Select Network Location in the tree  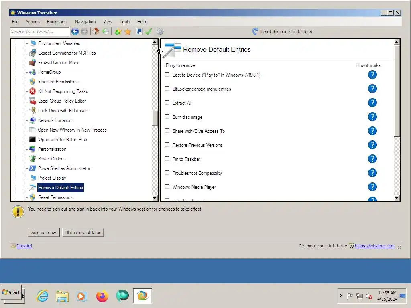[55, 120]
